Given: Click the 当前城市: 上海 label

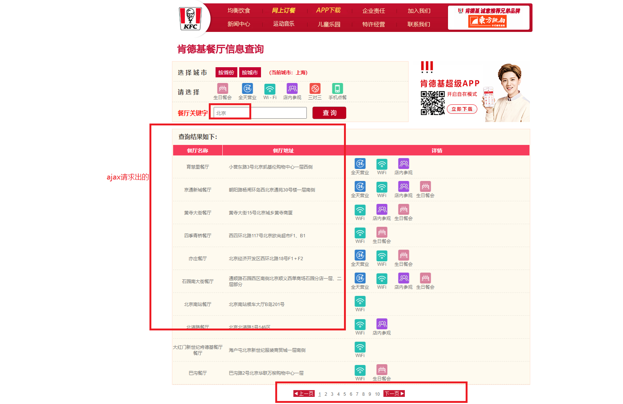Looking at the screenshot, I should coord(288,72).
